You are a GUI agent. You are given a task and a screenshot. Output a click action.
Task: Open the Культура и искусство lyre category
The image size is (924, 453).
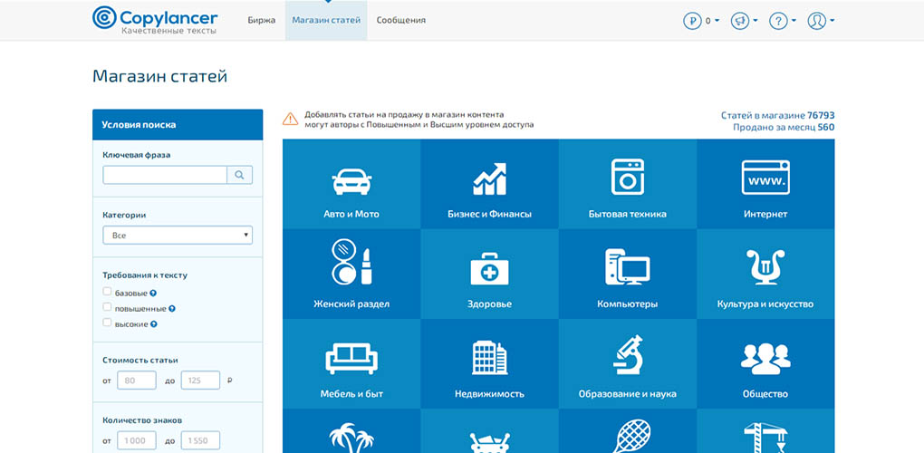click(x=765, y=274)
